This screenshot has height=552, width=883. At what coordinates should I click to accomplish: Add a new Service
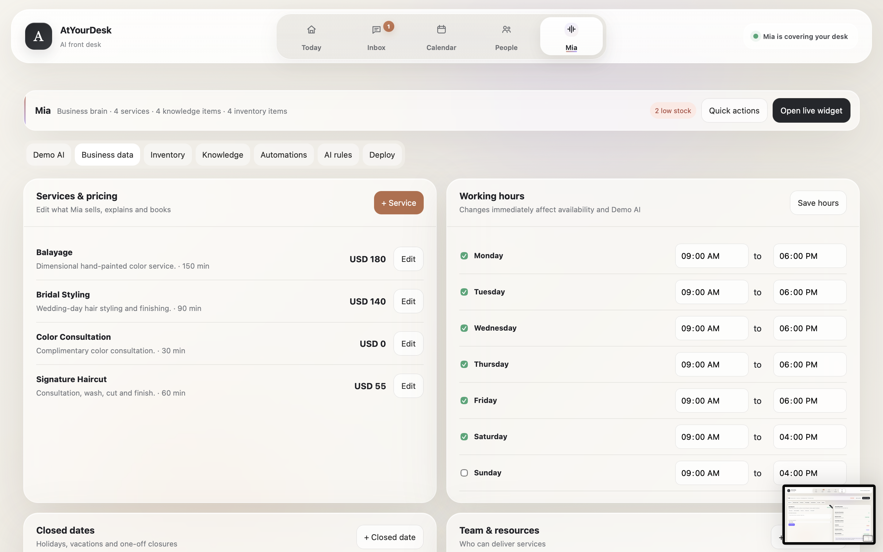pyautogui.click(x=399, y=203)
